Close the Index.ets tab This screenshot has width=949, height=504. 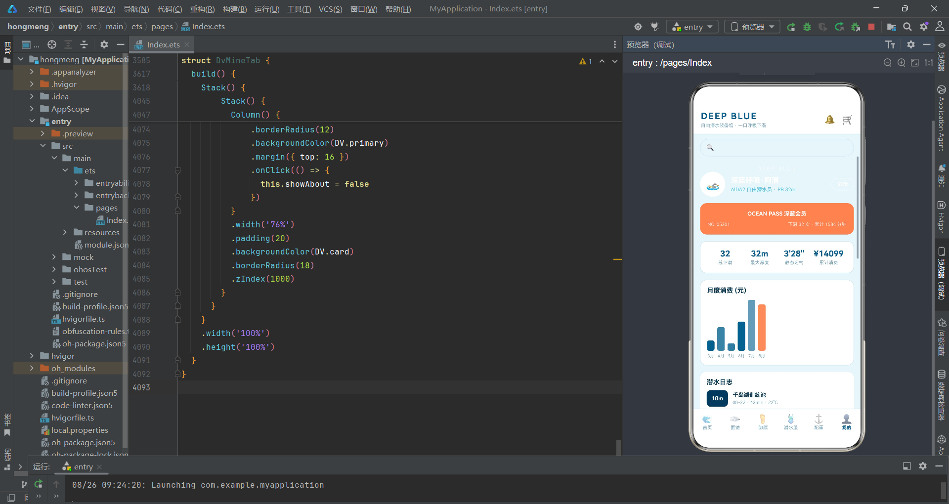187,44
